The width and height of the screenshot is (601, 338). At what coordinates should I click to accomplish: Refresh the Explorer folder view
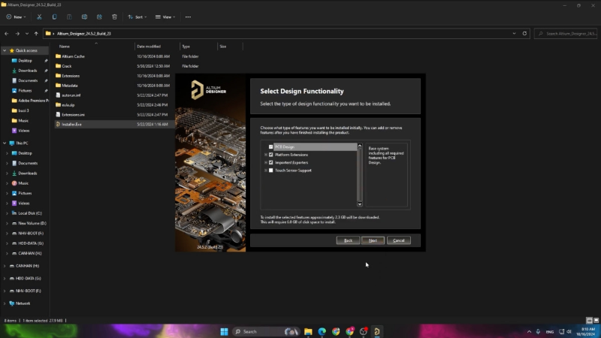(x=524, y=33)
